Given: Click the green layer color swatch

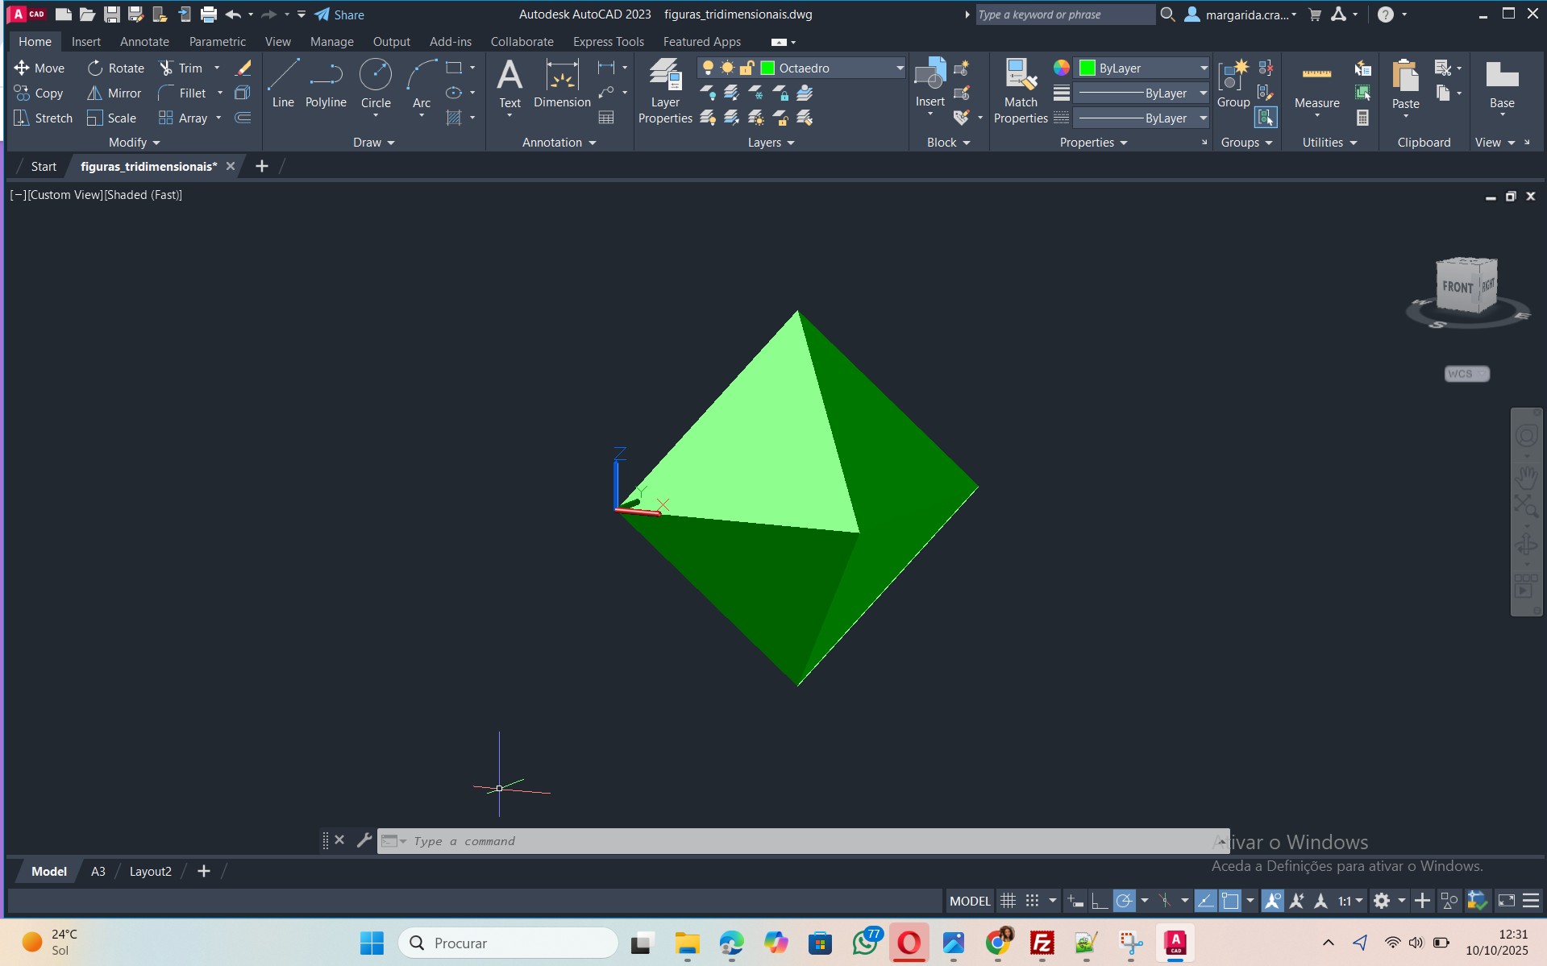Looking at the screenshot, I should [x=768, y=68].
